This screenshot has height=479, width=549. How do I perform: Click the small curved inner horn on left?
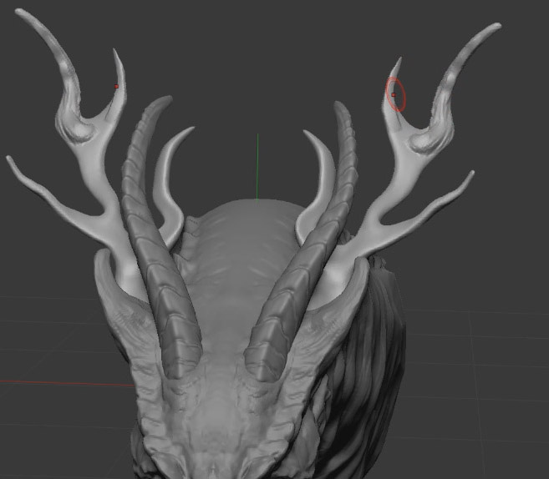[x=168, y=185]
